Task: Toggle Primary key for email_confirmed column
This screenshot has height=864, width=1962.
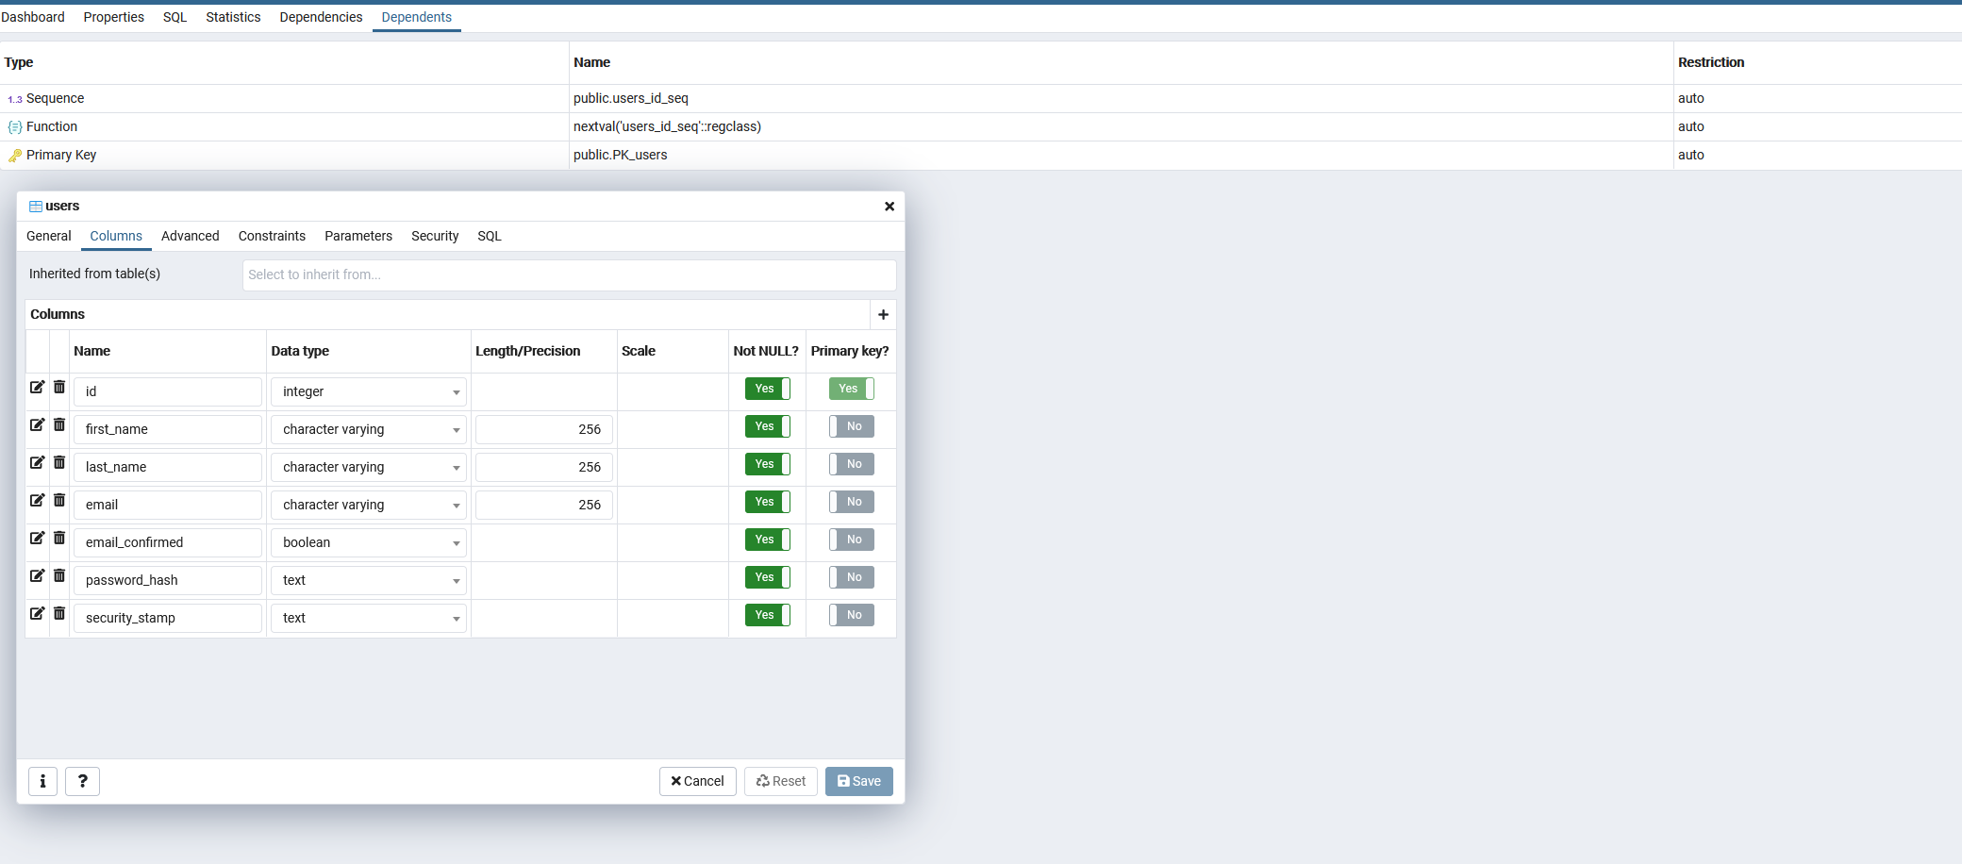Action: 852,540
